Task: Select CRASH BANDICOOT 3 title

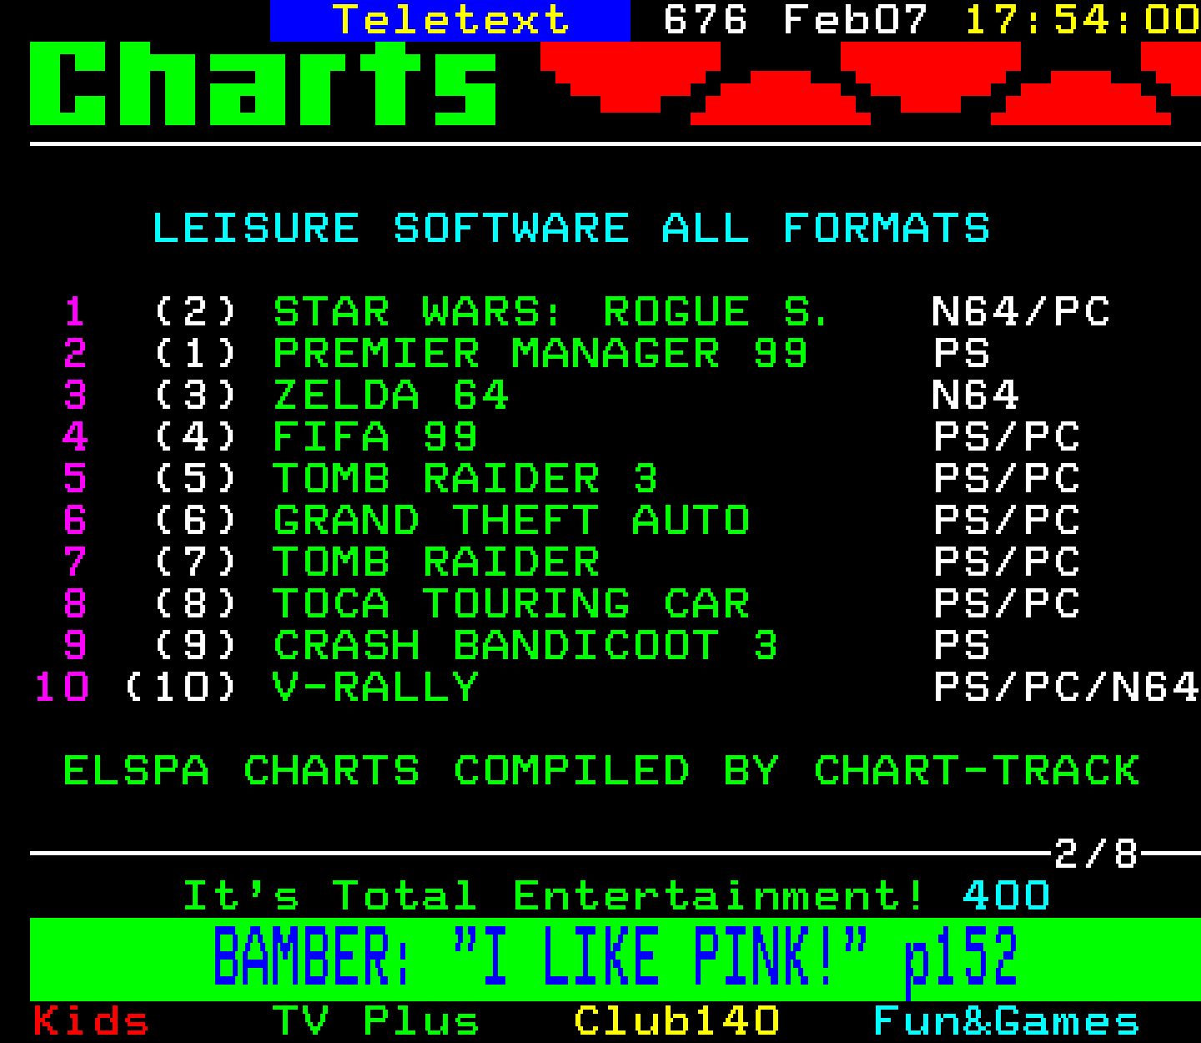Action: click(x=525, y=646)
